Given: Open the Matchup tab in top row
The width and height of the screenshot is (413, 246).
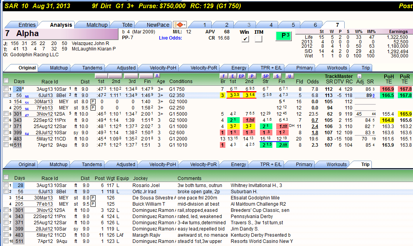Looking at the screenshot, I should (x=97, y=25).
